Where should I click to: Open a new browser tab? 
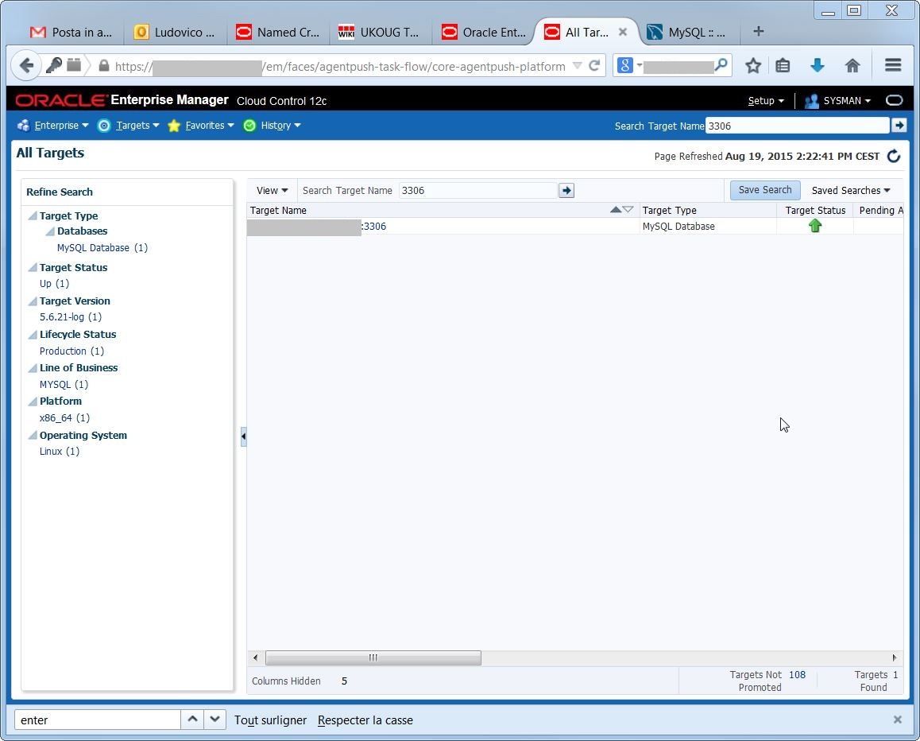(x=758, y=31)
